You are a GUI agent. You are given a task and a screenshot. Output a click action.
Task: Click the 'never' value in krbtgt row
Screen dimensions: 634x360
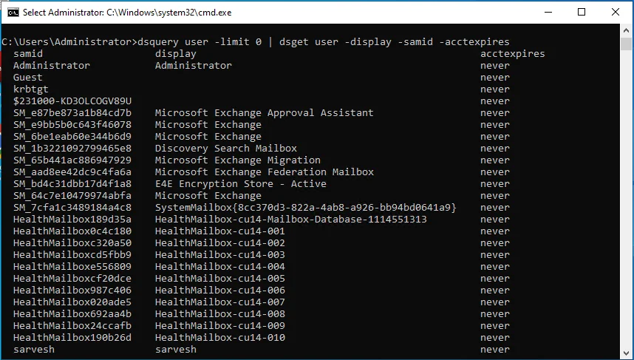pos(495,89)
